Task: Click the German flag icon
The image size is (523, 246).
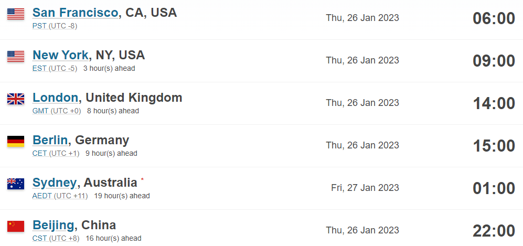Action: (x=16, y=141)
